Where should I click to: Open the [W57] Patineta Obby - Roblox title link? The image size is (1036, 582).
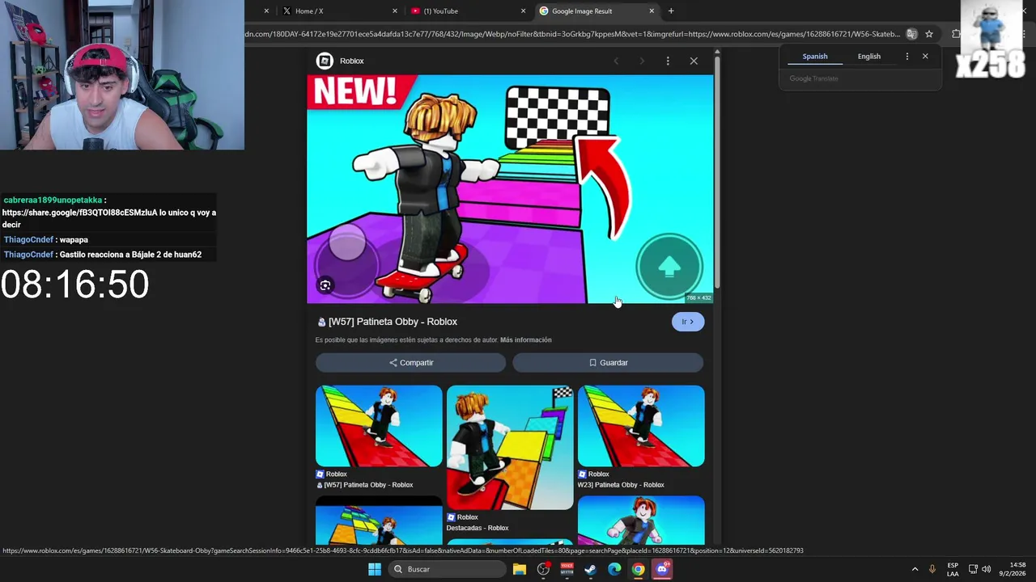(393, 322)
